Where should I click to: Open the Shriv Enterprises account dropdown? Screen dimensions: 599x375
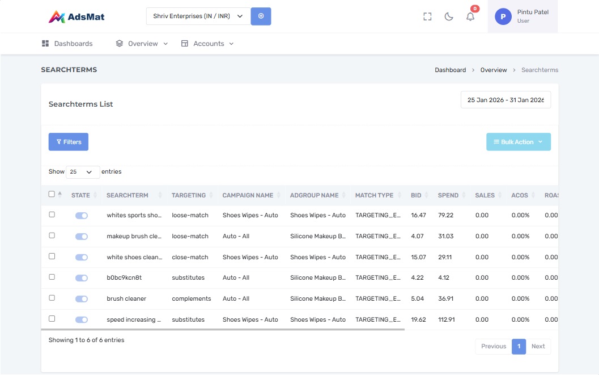click(x=198, y=16)
